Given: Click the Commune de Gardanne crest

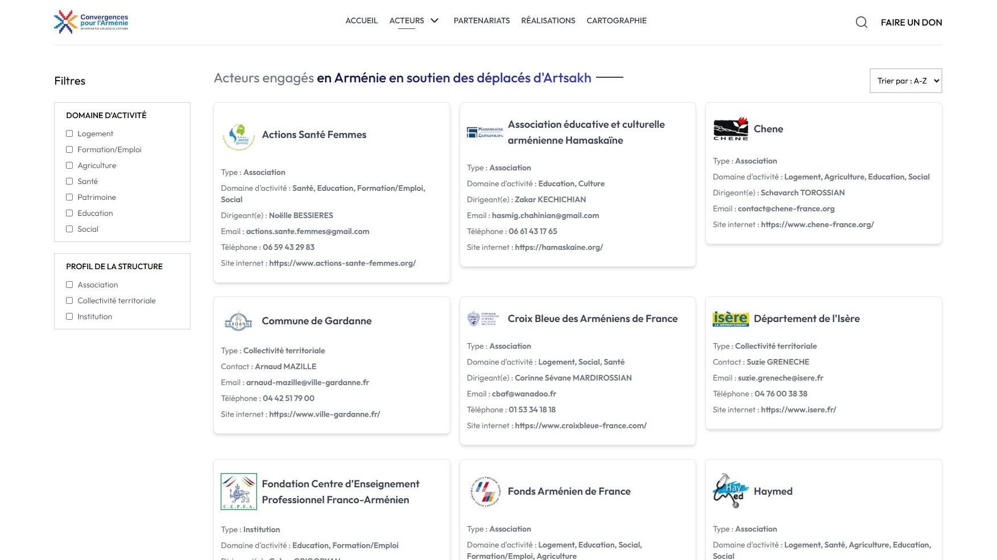Looking at the screenshot, I should pos(238,321).
